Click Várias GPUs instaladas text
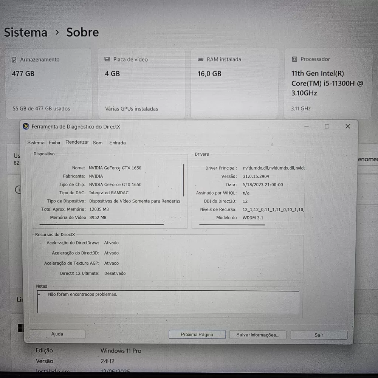Image resolution: width=378 pixels, height=378 pixels. (132, 109)
